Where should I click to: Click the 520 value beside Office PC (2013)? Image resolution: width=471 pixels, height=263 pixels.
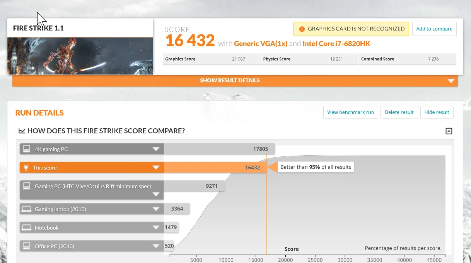[169, 246]
